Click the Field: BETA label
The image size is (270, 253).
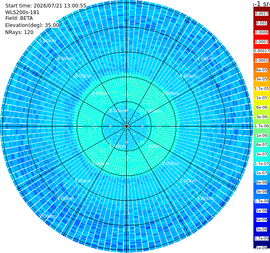click(19, 18)
